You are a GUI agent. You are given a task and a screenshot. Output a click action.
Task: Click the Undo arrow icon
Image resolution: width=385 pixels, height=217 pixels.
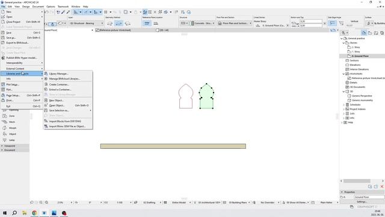pyautogui.click(x=47, y=12)
